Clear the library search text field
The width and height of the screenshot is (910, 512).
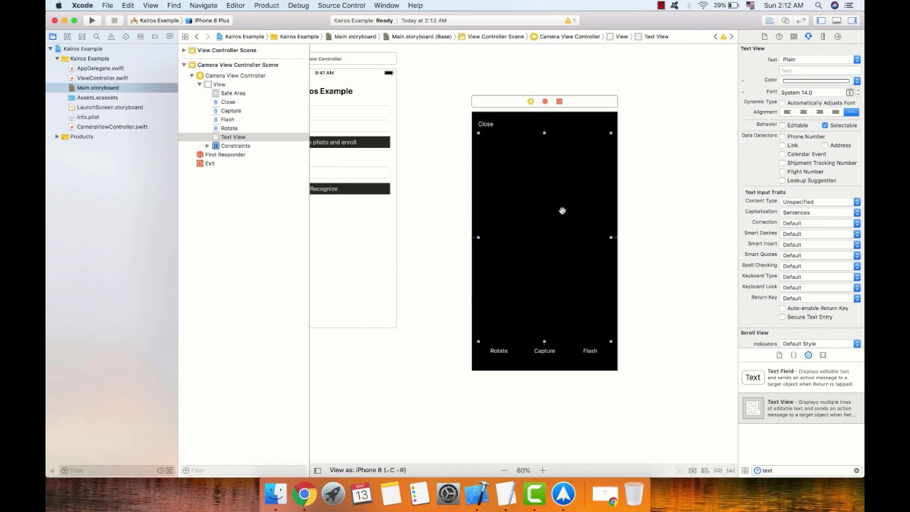(x=857, y=471)
